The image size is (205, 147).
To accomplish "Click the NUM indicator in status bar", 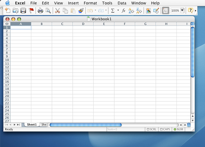I will (x=178, y=129).
